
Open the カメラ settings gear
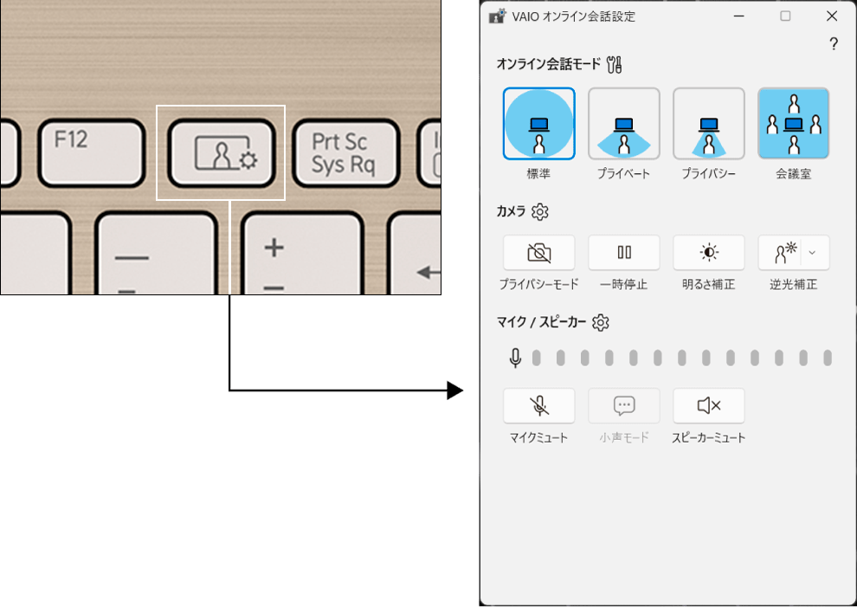[542, 210]
